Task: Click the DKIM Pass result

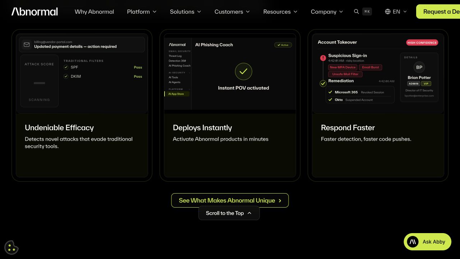Action: [138, 76]
